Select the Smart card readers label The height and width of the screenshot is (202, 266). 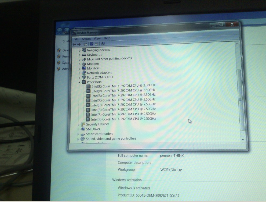point(99,134)
